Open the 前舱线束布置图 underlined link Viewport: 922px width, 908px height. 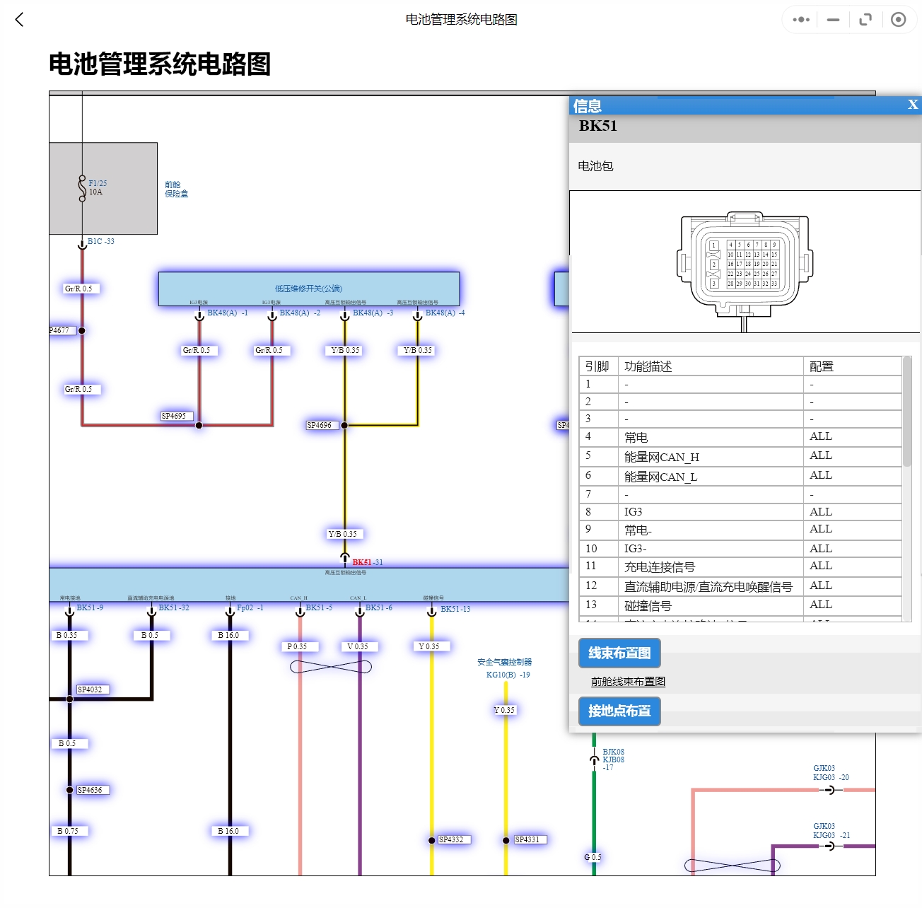(629, 681)
